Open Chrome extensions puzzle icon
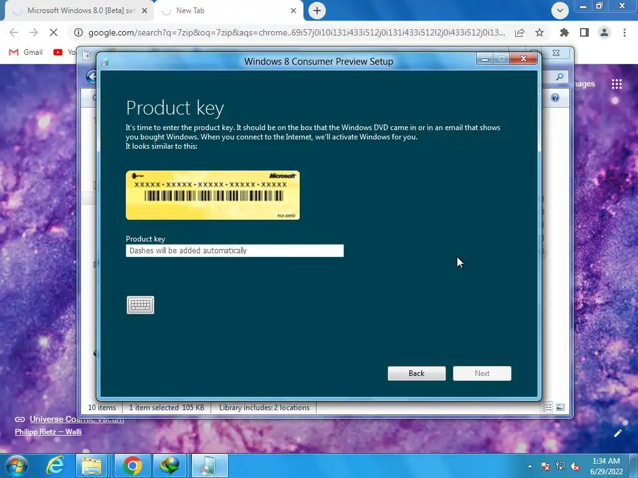The width and height of the screenshot is (638, 478). [x=564, y=32]
